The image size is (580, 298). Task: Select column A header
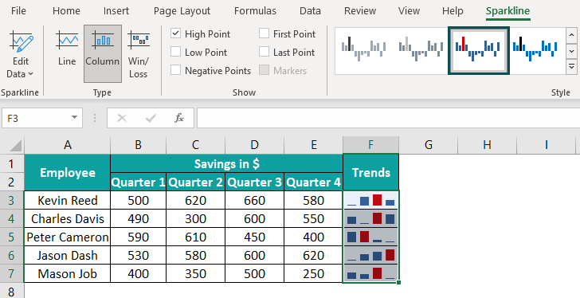coord(67,145)
